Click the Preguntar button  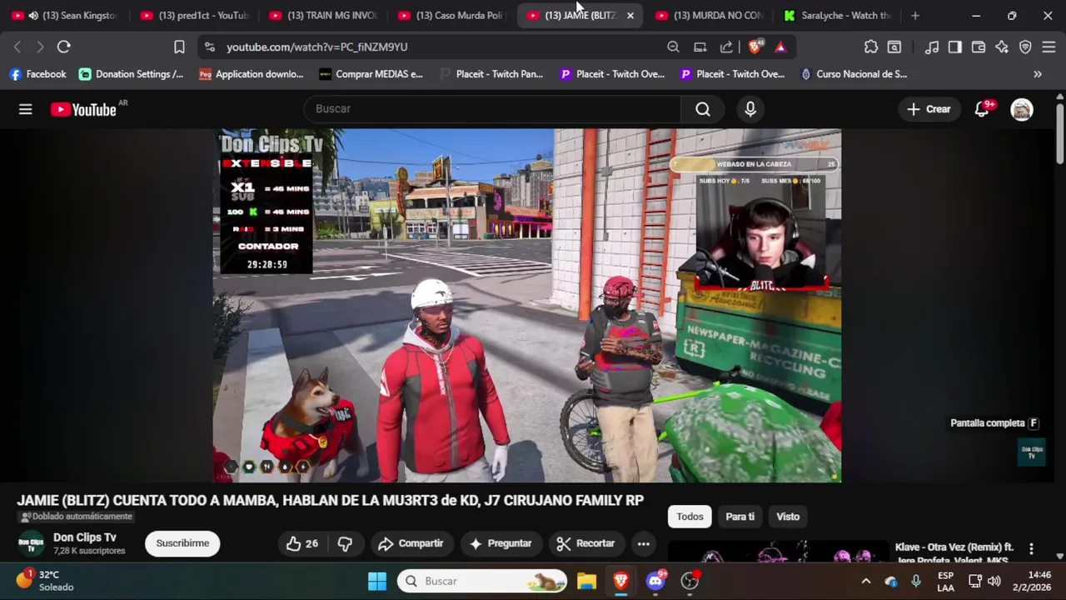point(501,543)
